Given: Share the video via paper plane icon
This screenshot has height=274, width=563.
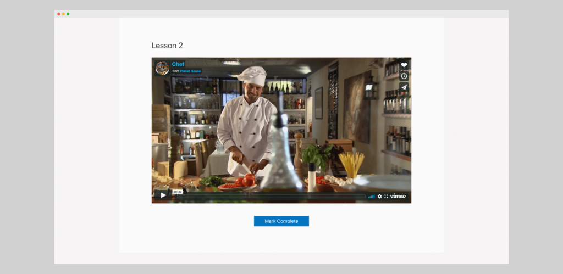Looking at the screenshot, I should 404,87.
